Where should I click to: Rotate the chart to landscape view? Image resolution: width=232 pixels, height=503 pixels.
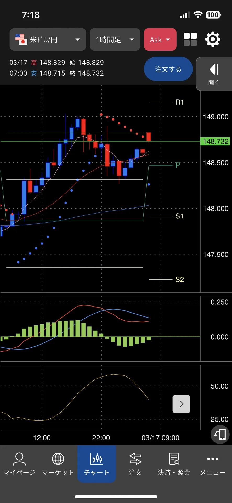[x=220, y=434]
